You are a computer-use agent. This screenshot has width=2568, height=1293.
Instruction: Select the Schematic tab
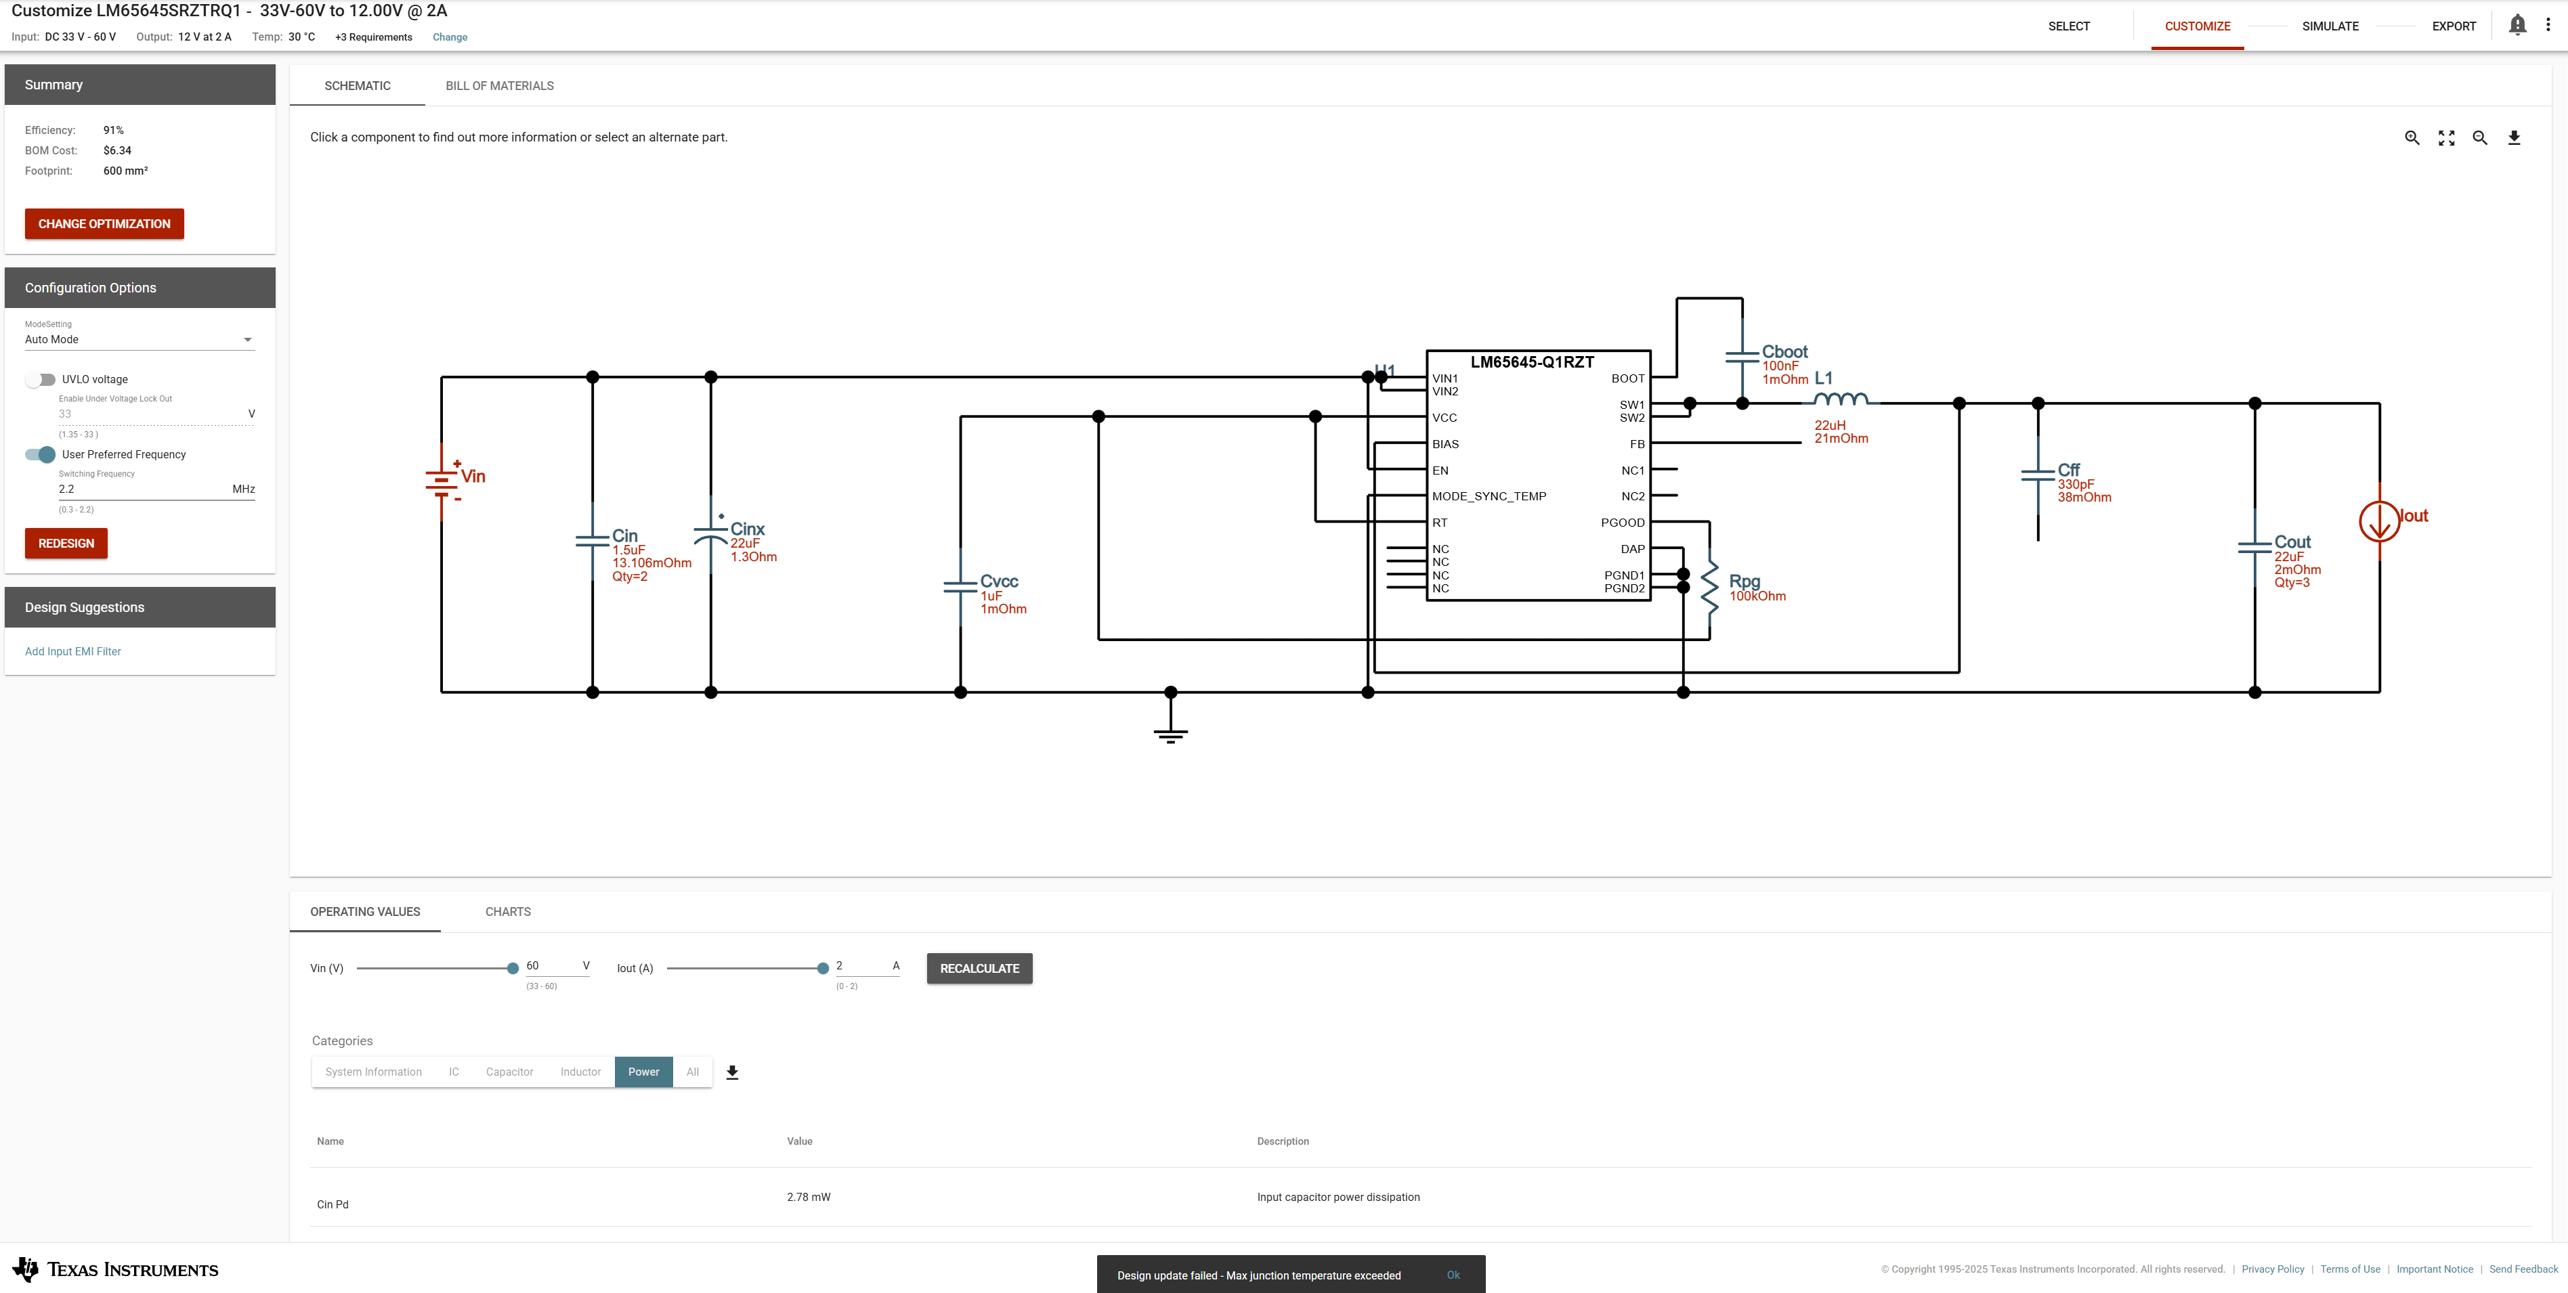tap(358, 86)
